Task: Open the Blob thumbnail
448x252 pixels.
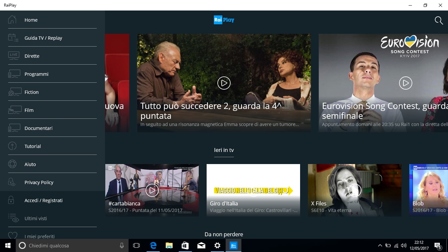Action: 429,190
